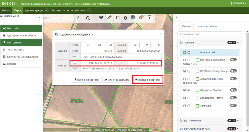Click the folder icon beside Основни

pyautogui.click(x=181, y=43)
